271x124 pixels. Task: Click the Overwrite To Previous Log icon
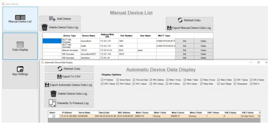click(x=52, y=103)
